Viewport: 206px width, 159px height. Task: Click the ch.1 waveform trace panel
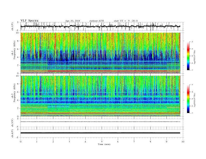[102, 26]
